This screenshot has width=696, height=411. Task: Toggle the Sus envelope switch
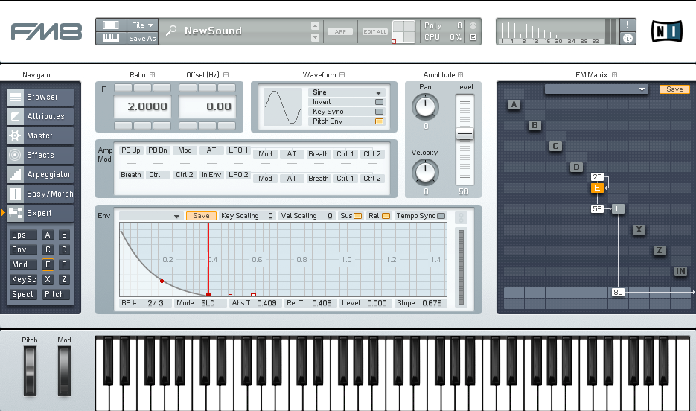(358, 216)
